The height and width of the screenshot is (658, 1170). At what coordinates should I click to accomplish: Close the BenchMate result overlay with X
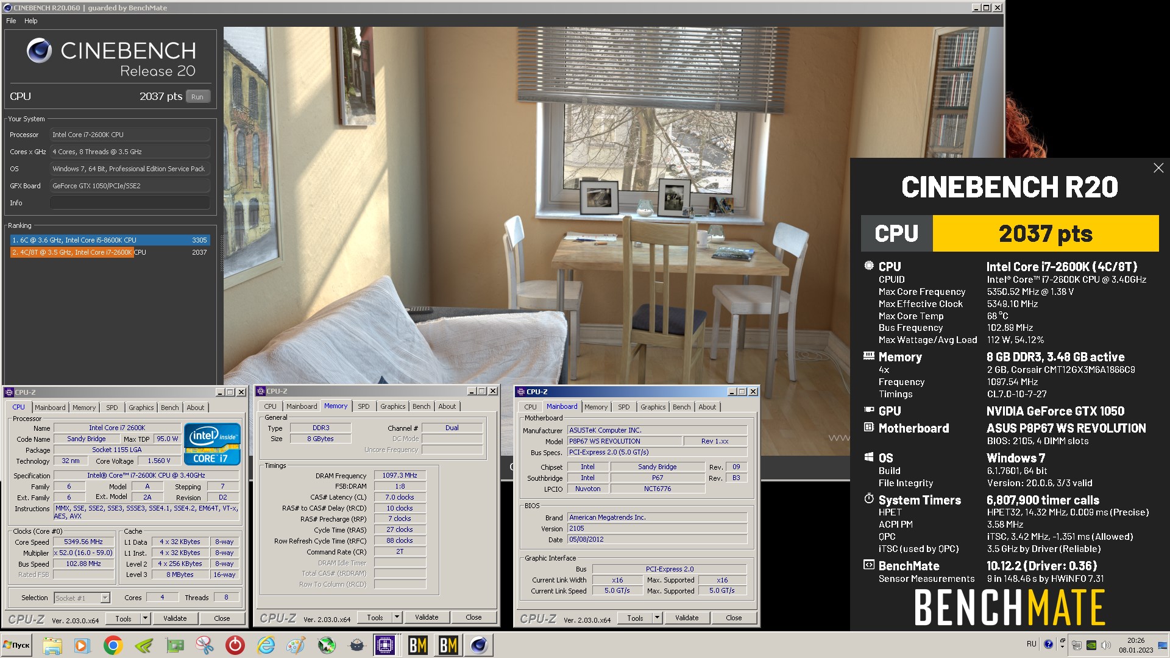point(1158,168)
